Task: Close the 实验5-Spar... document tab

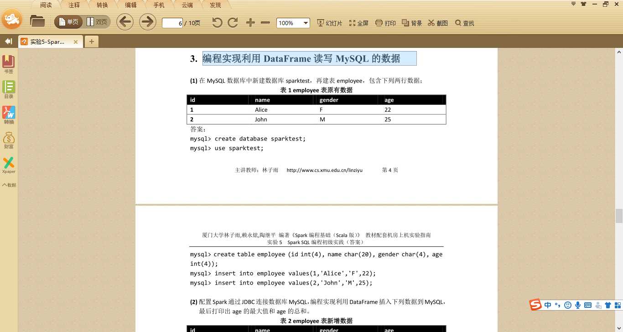Action: (76, 41)
